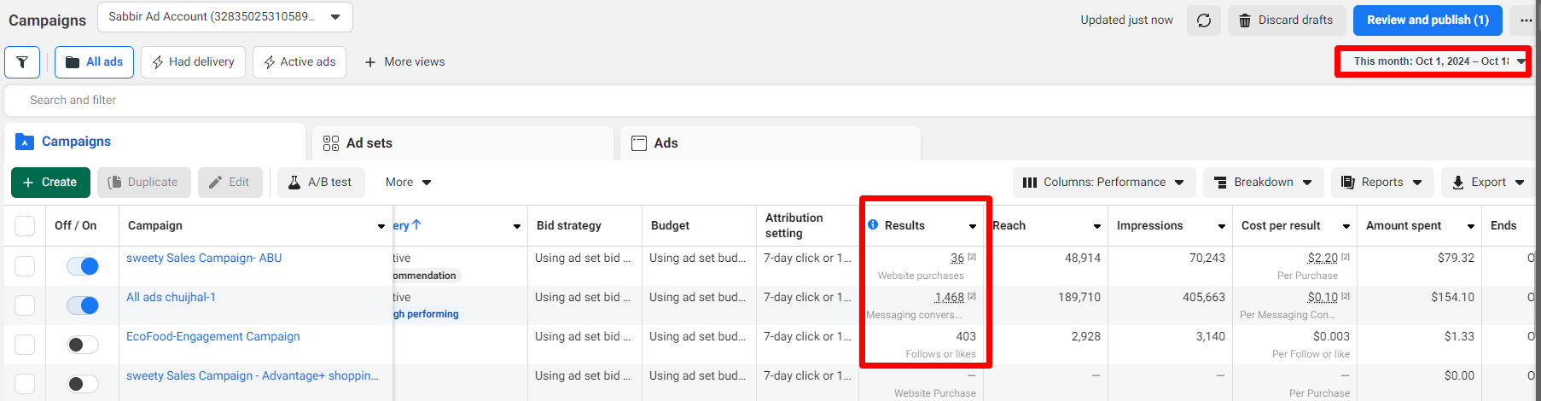
Task: Start an A/B test with flask button
Action: click(x=320, y=183)
